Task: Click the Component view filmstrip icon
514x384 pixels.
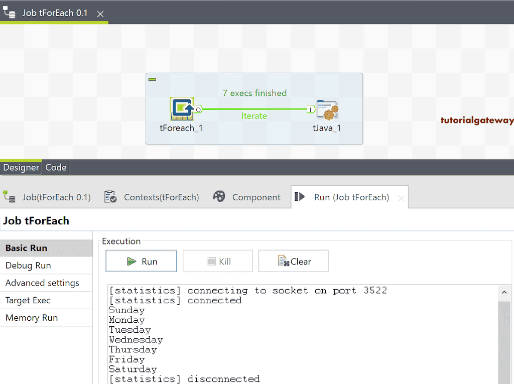Action: [x=219, y=197]
